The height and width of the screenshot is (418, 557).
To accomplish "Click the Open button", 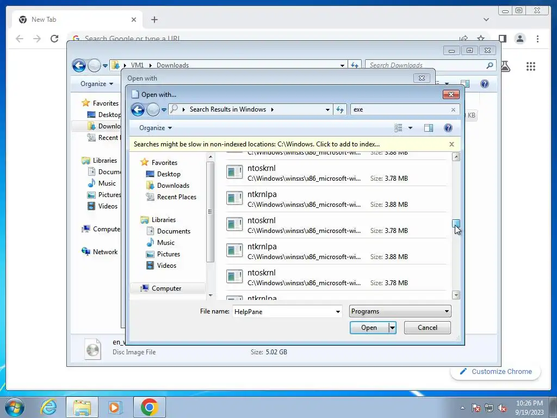I will coord(369,327).
